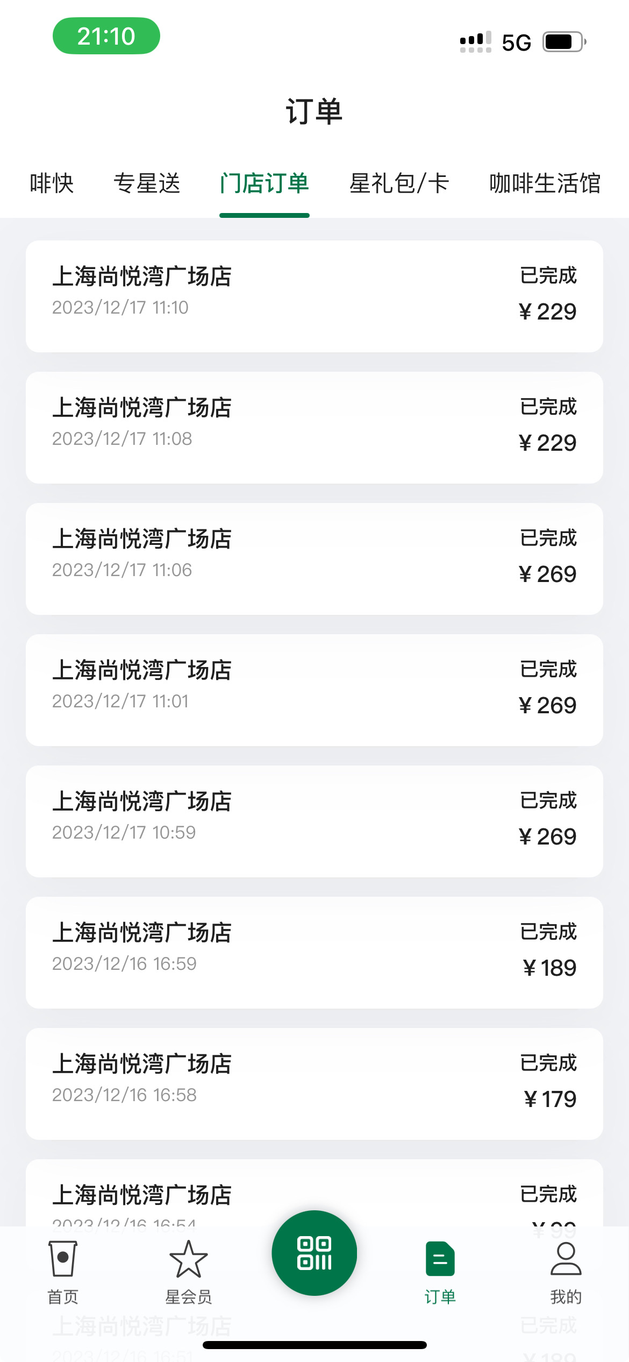Open the 我的 profile icon

[566, 1259]
